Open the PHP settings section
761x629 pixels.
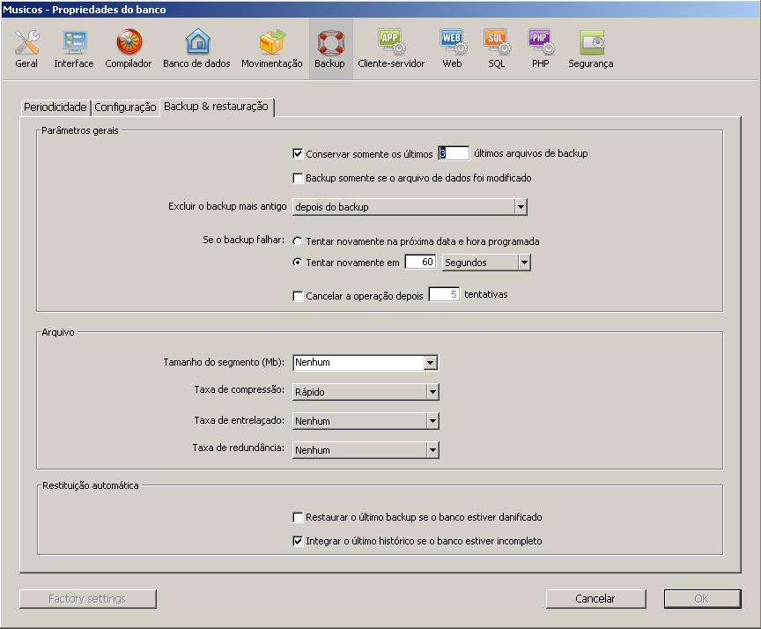(x=541, y=49)
